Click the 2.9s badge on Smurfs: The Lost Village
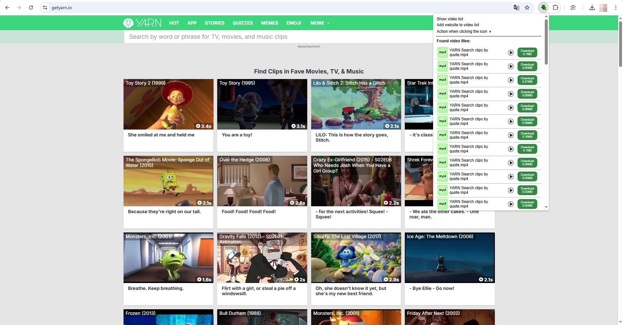 tap(391, 279)
